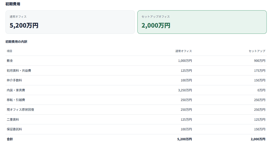Click the セットアップ table column header
The image size is (274, 146).
click(x=257, y=51)
